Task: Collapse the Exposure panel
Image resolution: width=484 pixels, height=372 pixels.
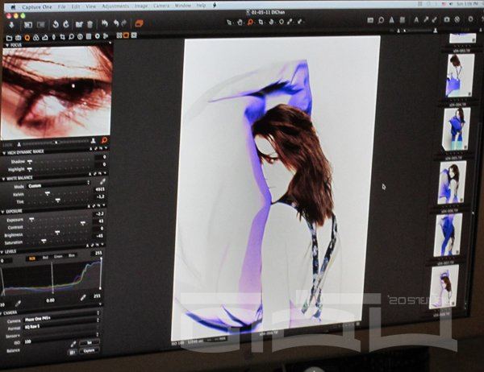Action: (2, 212)
